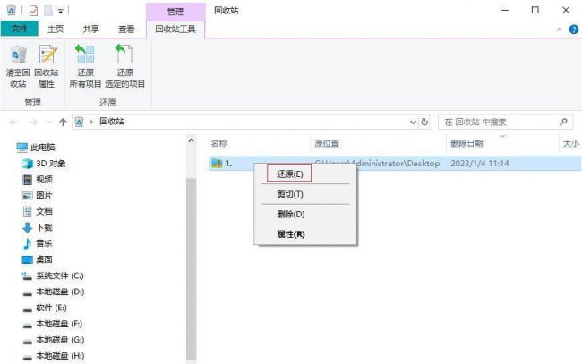Go up one level with the up arrow

tap(63, 122)
